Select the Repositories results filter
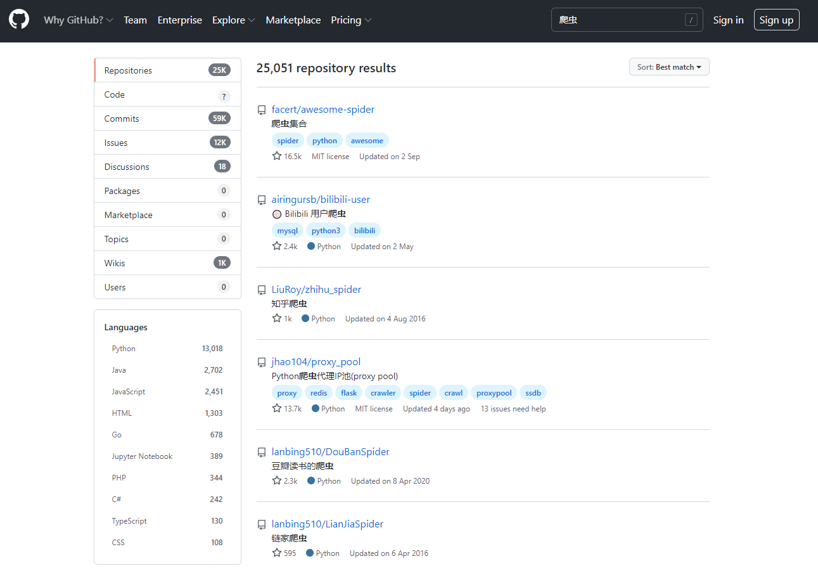 (167, 70)
